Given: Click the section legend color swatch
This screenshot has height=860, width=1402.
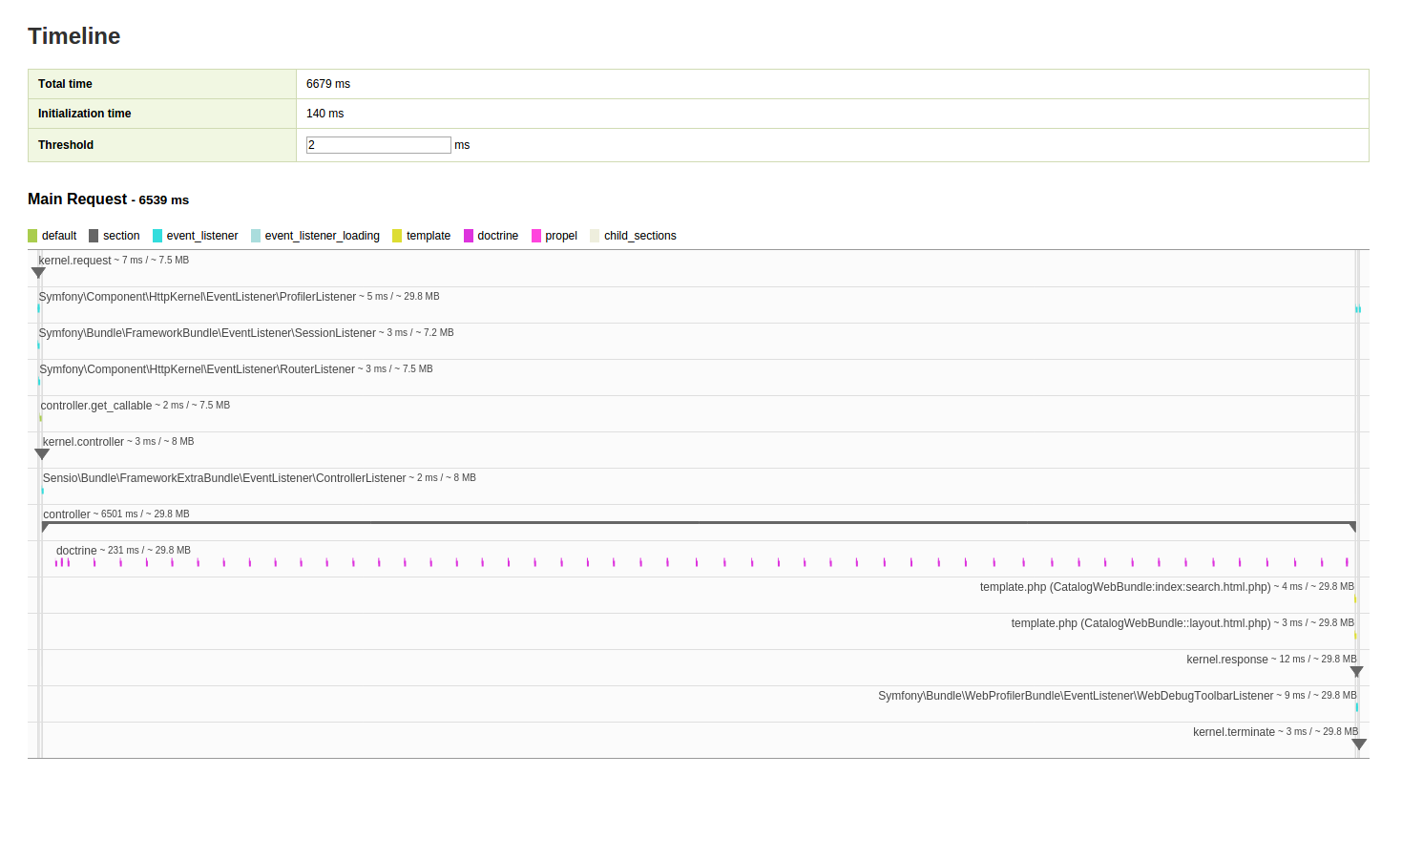Looking at the screenshot, I should [x=94, y=236].
